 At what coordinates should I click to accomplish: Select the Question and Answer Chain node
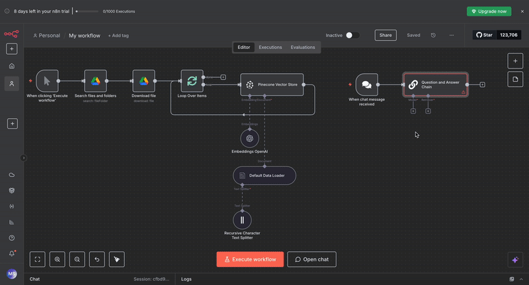435,85
